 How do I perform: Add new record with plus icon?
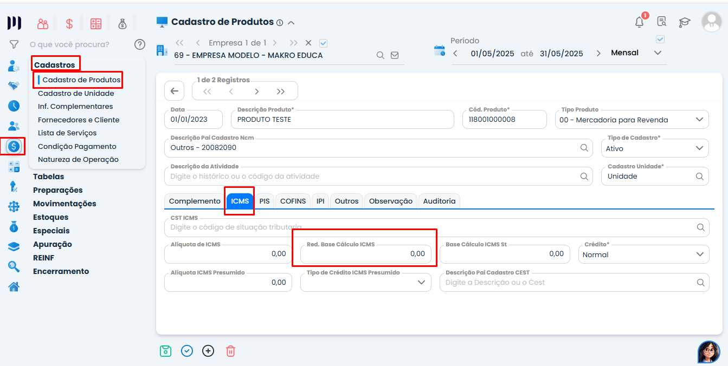(208, 351)
